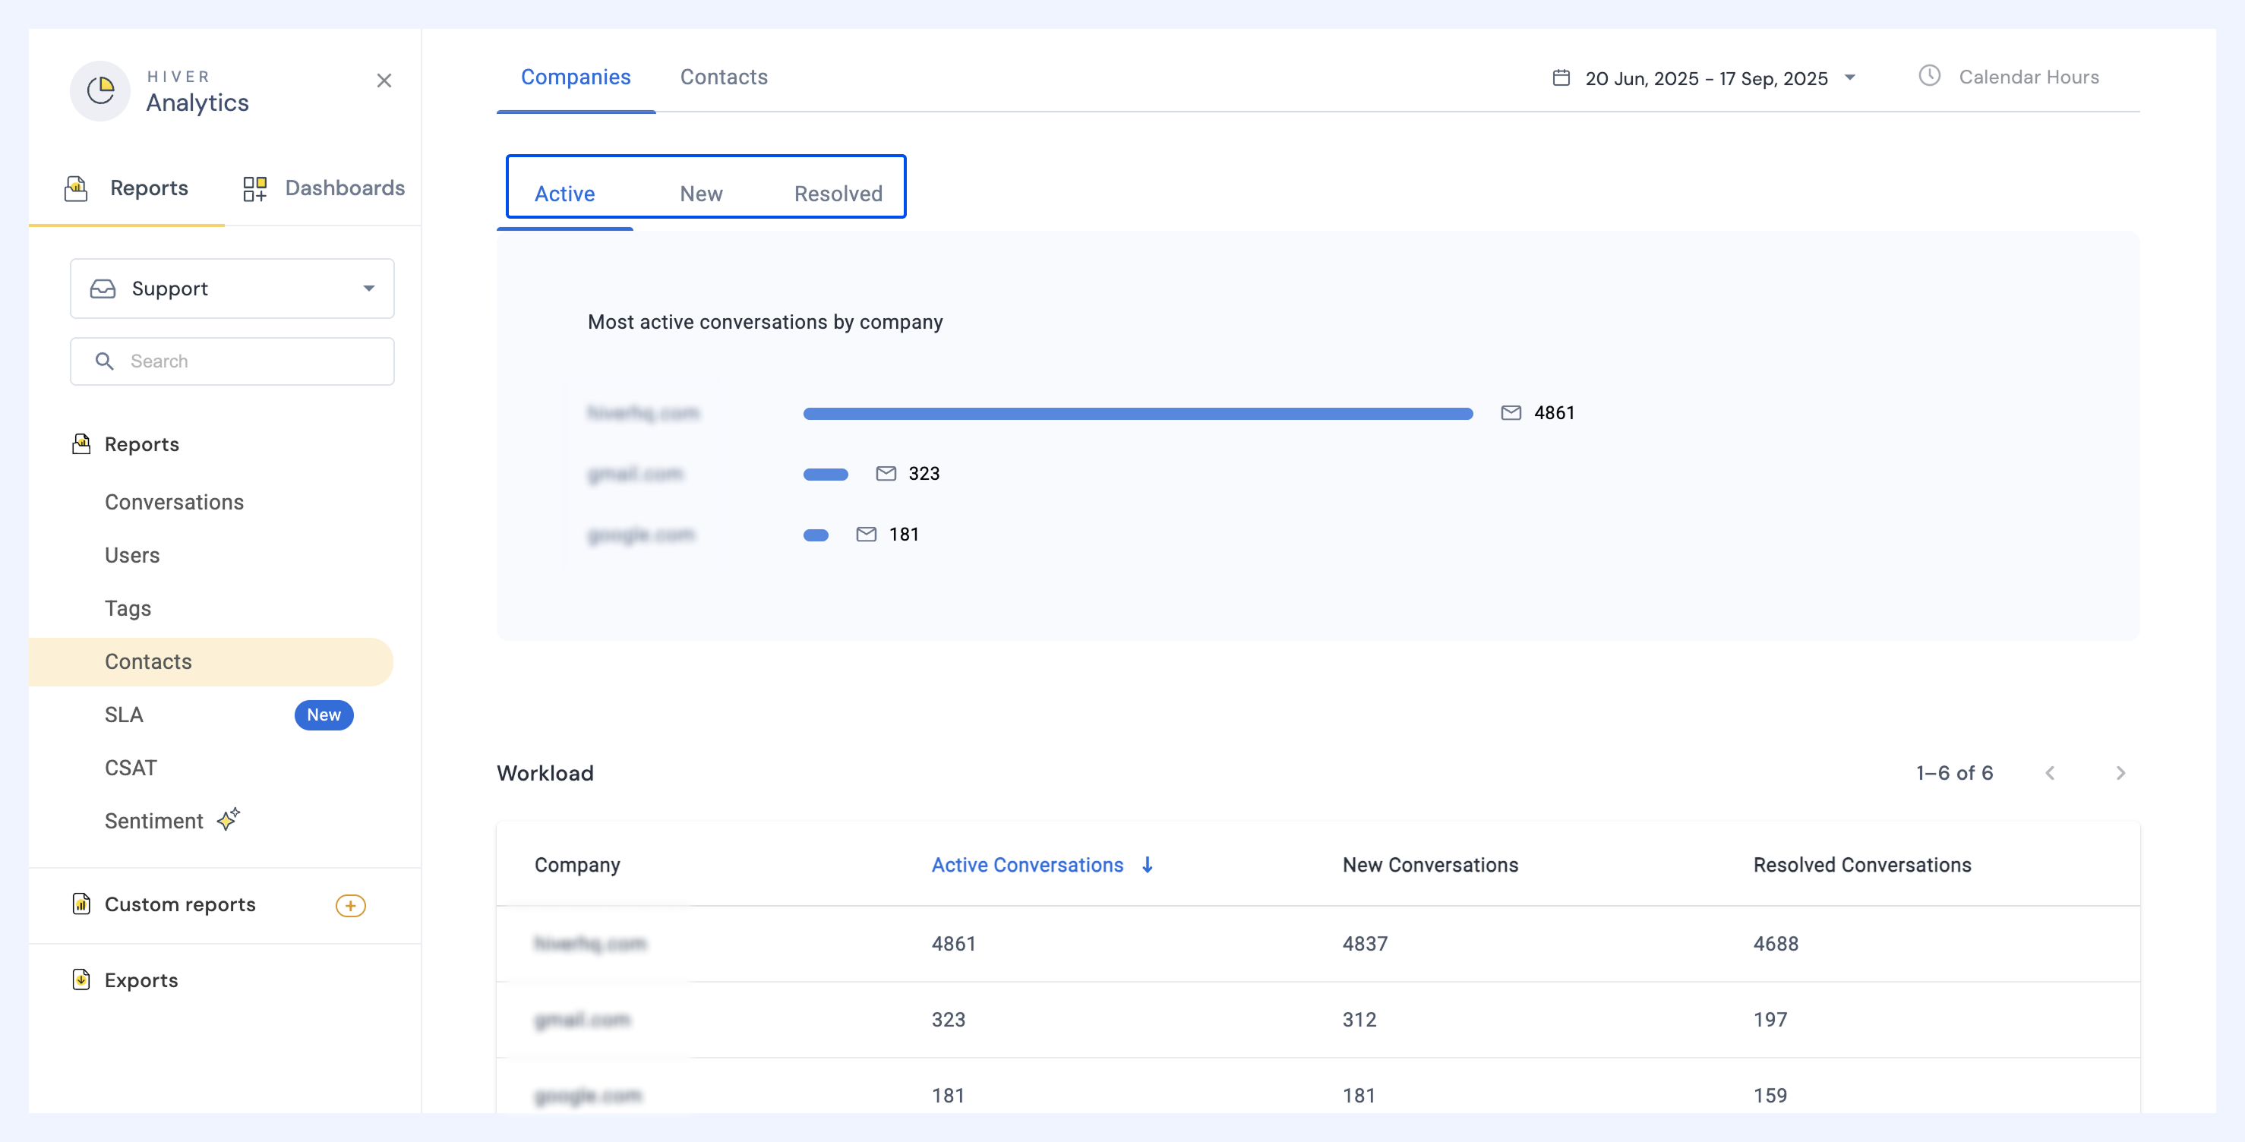This screenshot has width=2245, height=1142.
Task: Open the CSAT report
Action: pyautogui.click(x=131, y=768)
